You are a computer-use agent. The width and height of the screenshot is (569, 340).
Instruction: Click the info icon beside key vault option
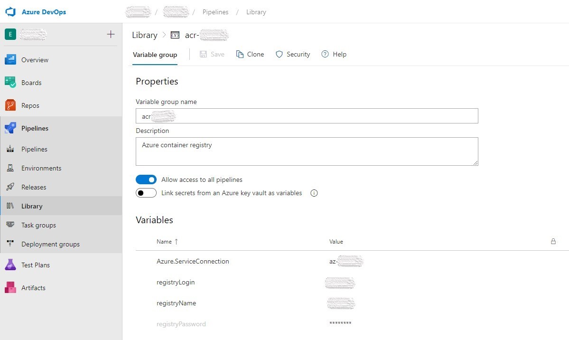314,193
